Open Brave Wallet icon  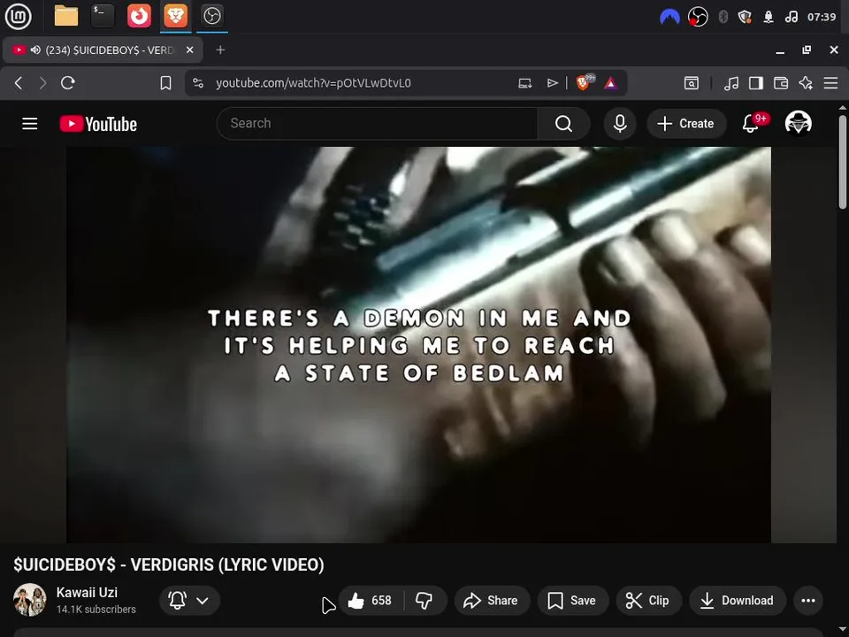[781, 83]
